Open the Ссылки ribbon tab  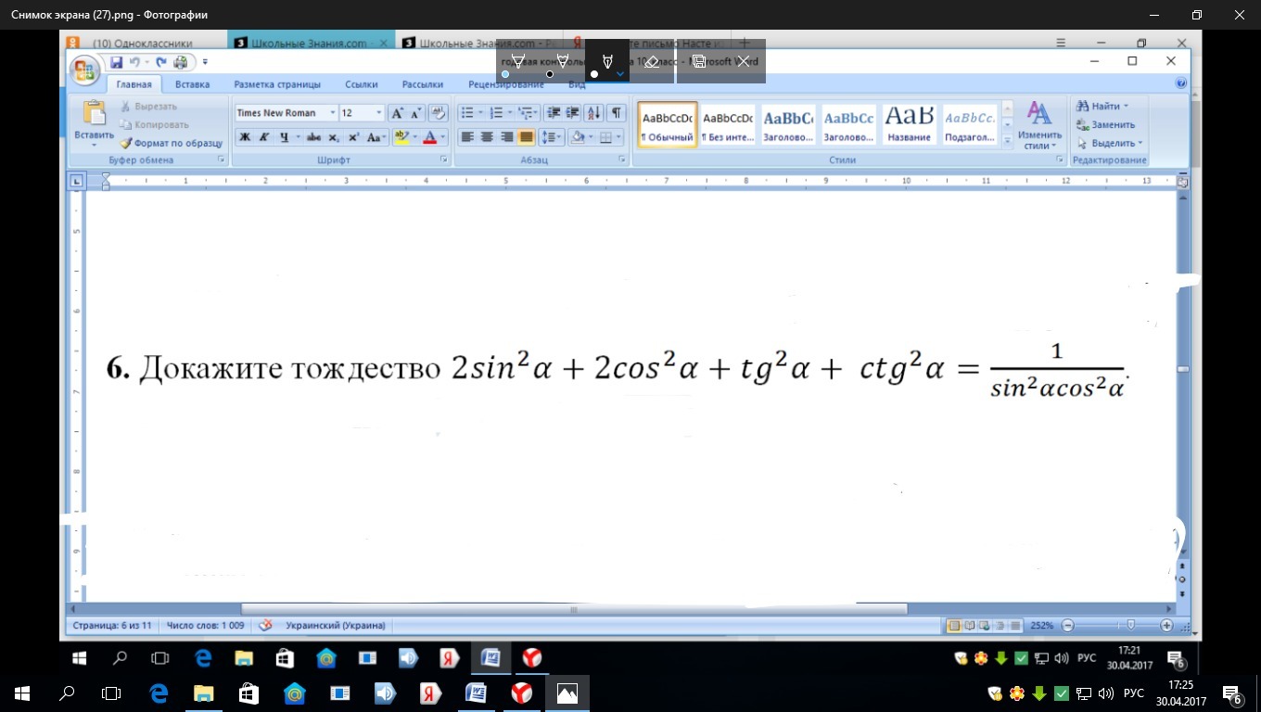(x=362, y=84)
